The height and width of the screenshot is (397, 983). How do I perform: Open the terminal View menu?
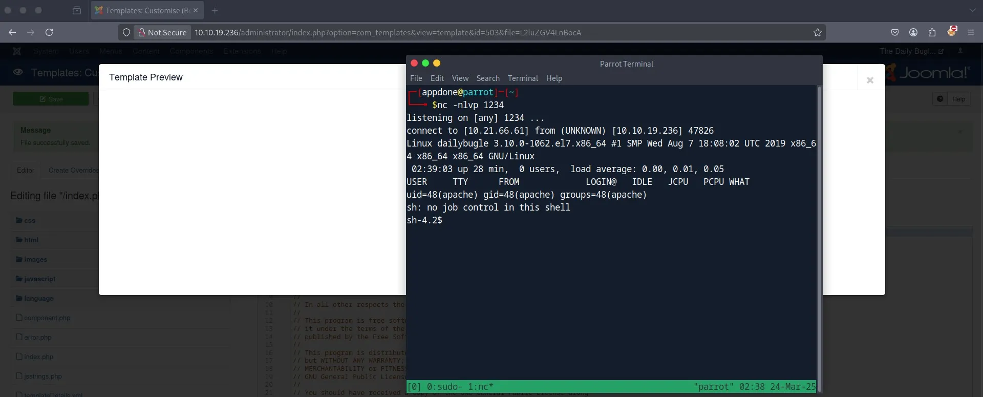(460, 78)
